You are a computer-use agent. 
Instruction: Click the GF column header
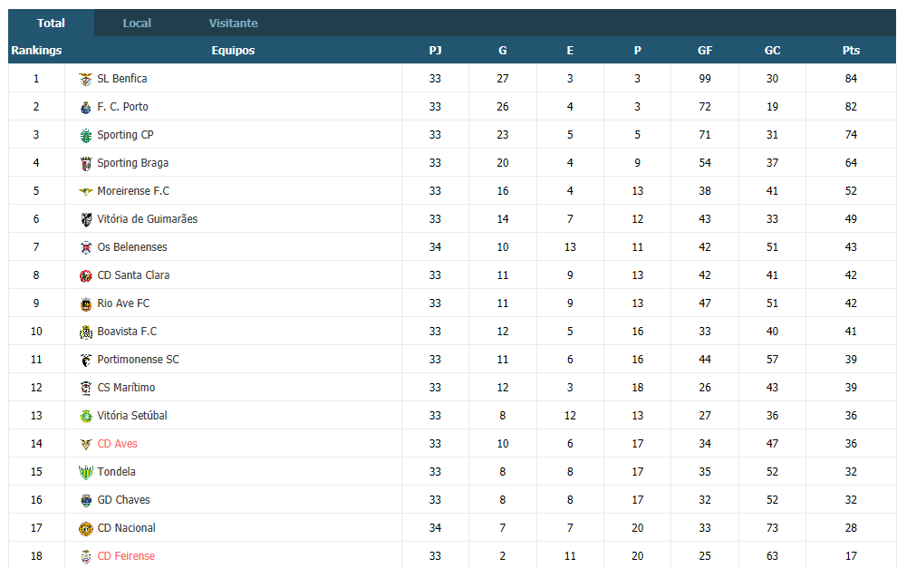pyautogui.click(x=705, y=51)
